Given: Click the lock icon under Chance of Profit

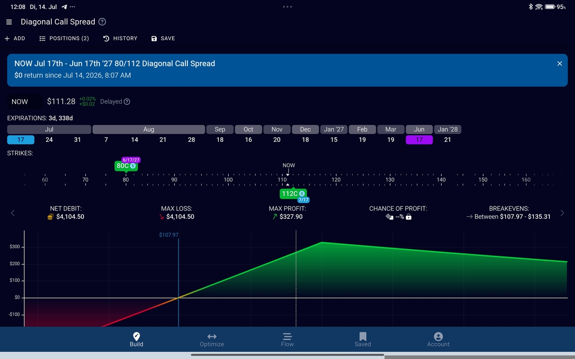Looking at the screenshot, I should [x=408, y=217].
